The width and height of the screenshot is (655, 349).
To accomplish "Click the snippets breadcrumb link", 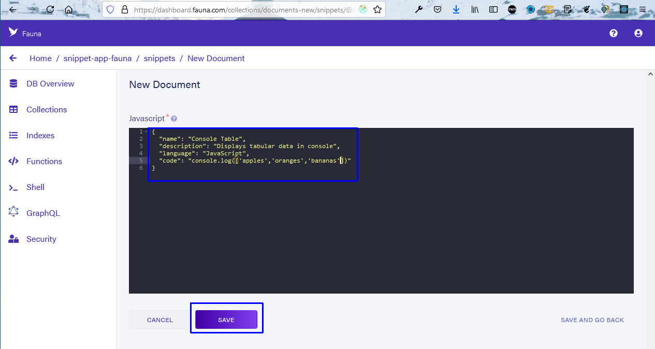I will [x=159, y=59].
